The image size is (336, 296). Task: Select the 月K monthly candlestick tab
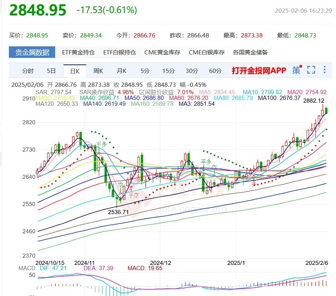point(122,71)
